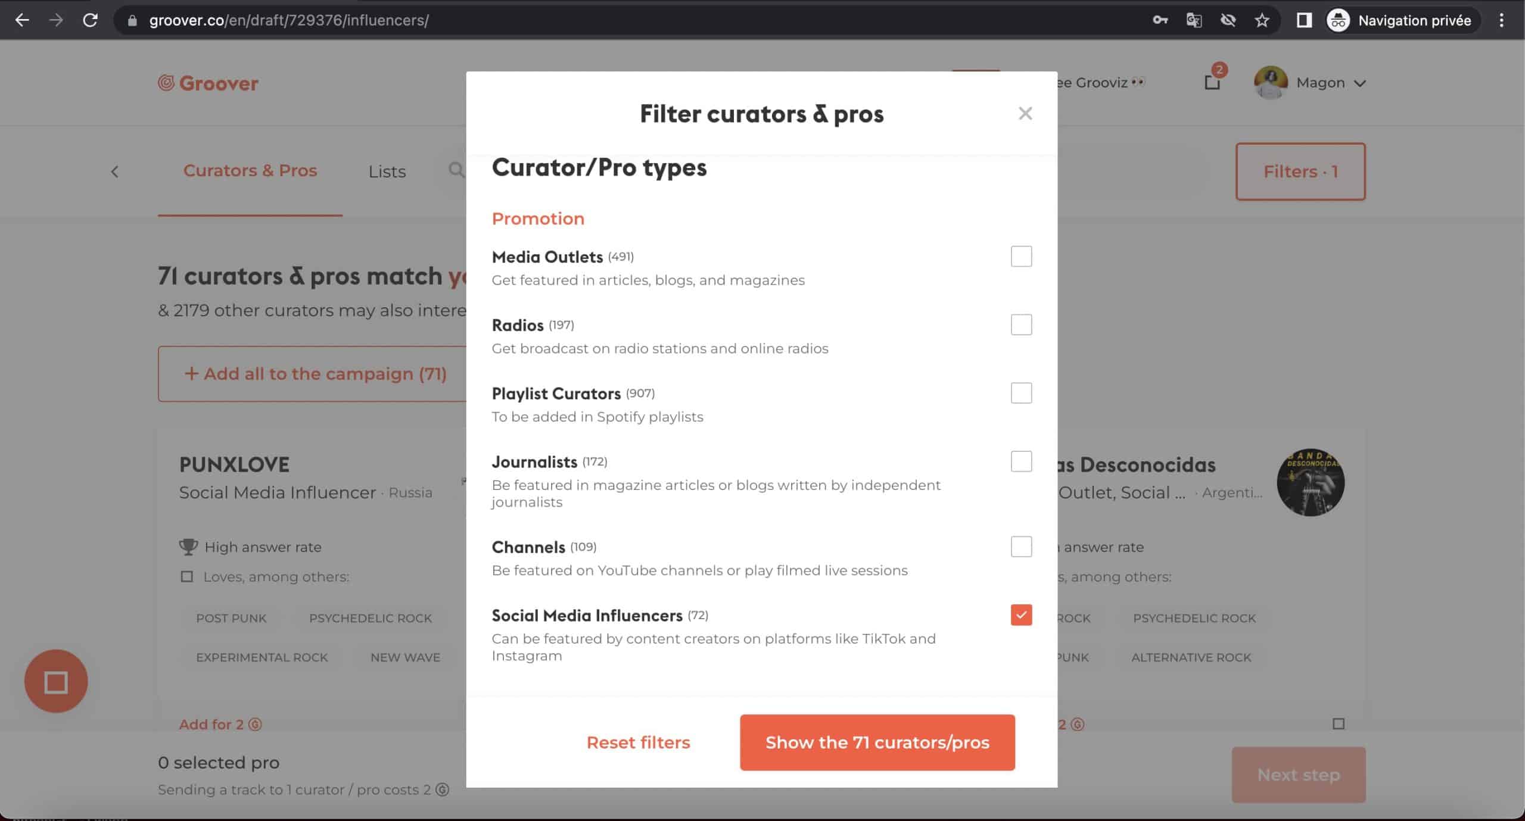The width and height of the screenshot is (1525, 821).
Task: Select the NEW WAVE genre tag
Action: coord(405,657)
